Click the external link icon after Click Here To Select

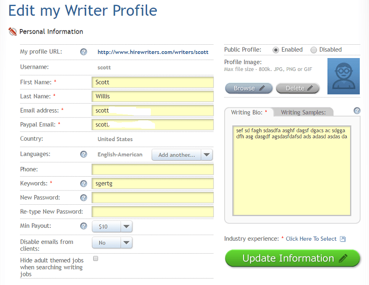342,239
